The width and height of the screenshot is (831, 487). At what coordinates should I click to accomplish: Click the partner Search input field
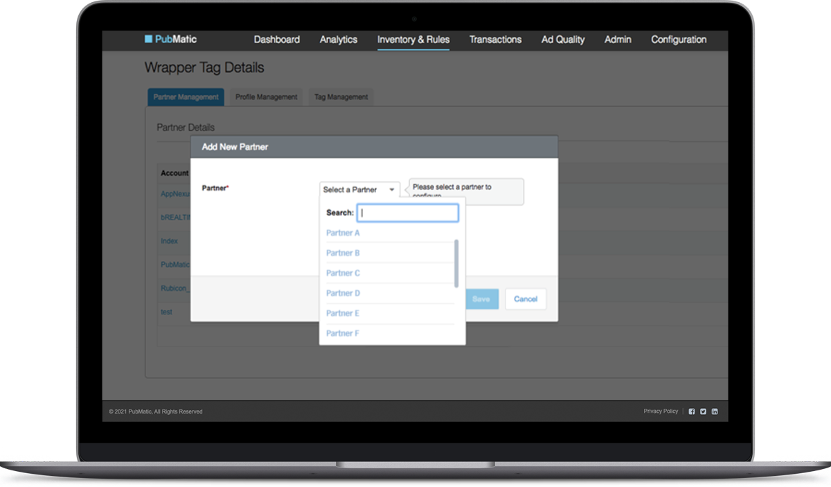[x=407, y=213]
